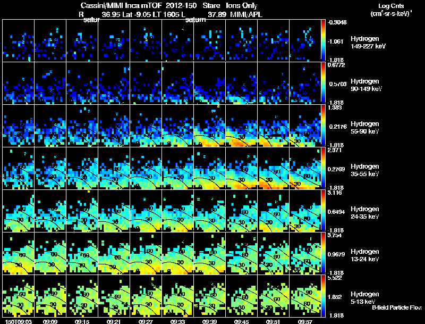Click the Hydrogen 55-90 keV color bar

(323, 126)
